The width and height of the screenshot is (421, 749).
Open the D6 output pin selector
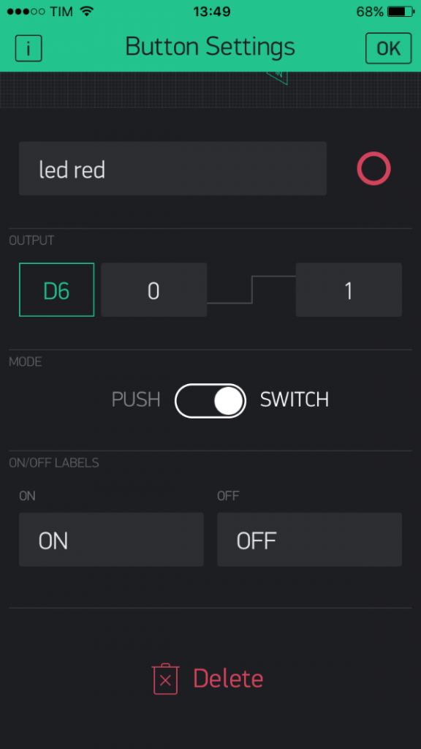(56, 290)
